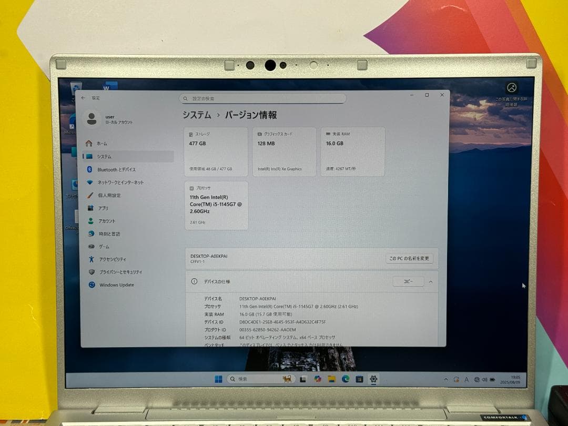Open アカウント settings
This screenshot has height=426, width=568.
tap(107, 221)
